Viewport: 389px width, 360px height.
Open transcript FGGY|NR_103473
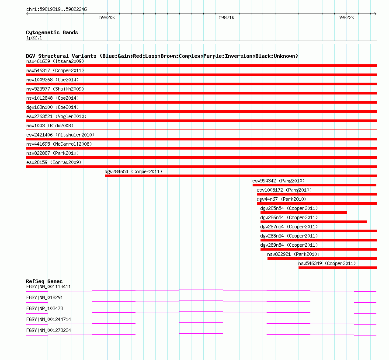click(x=45, y=309)
